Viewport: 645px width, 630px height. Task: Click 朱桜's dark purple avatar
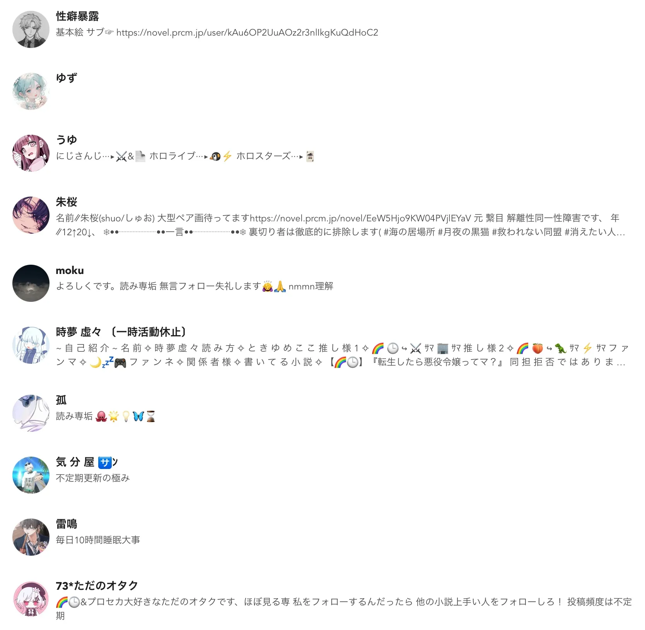[31, 215]
